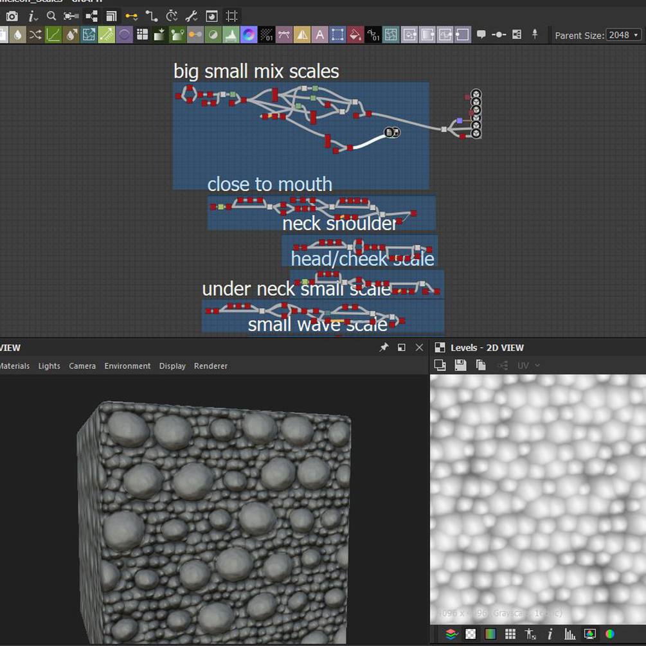Toggle the stacked frames display icon
The height and width of the screenshot is (646, 646).
[111, 16]
